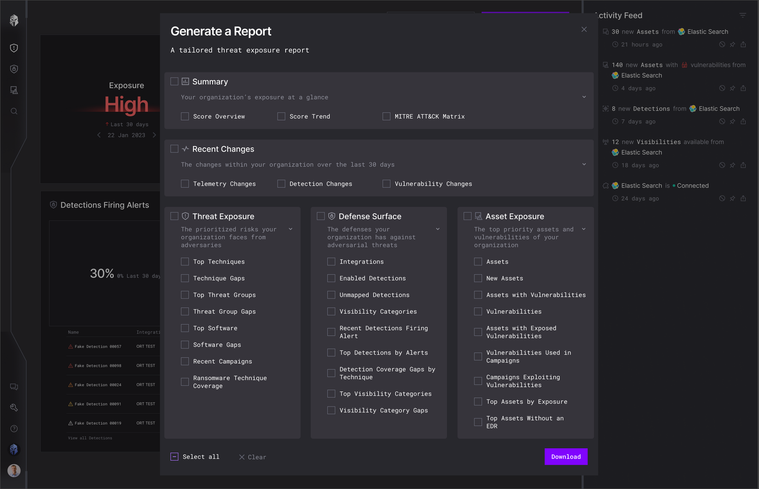The image size is (759, 489).
Task: Open the threat exposure shield sidebar icon
Action: tap(14, 48)
